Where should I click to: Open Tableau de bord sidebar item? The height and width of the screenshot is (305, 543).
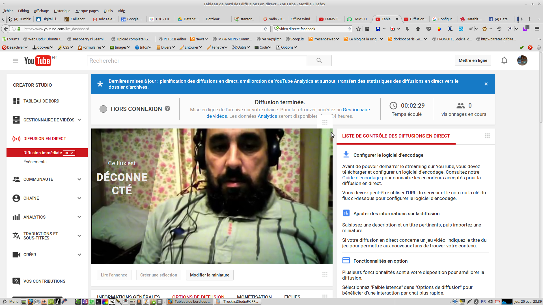pos(41,101)
